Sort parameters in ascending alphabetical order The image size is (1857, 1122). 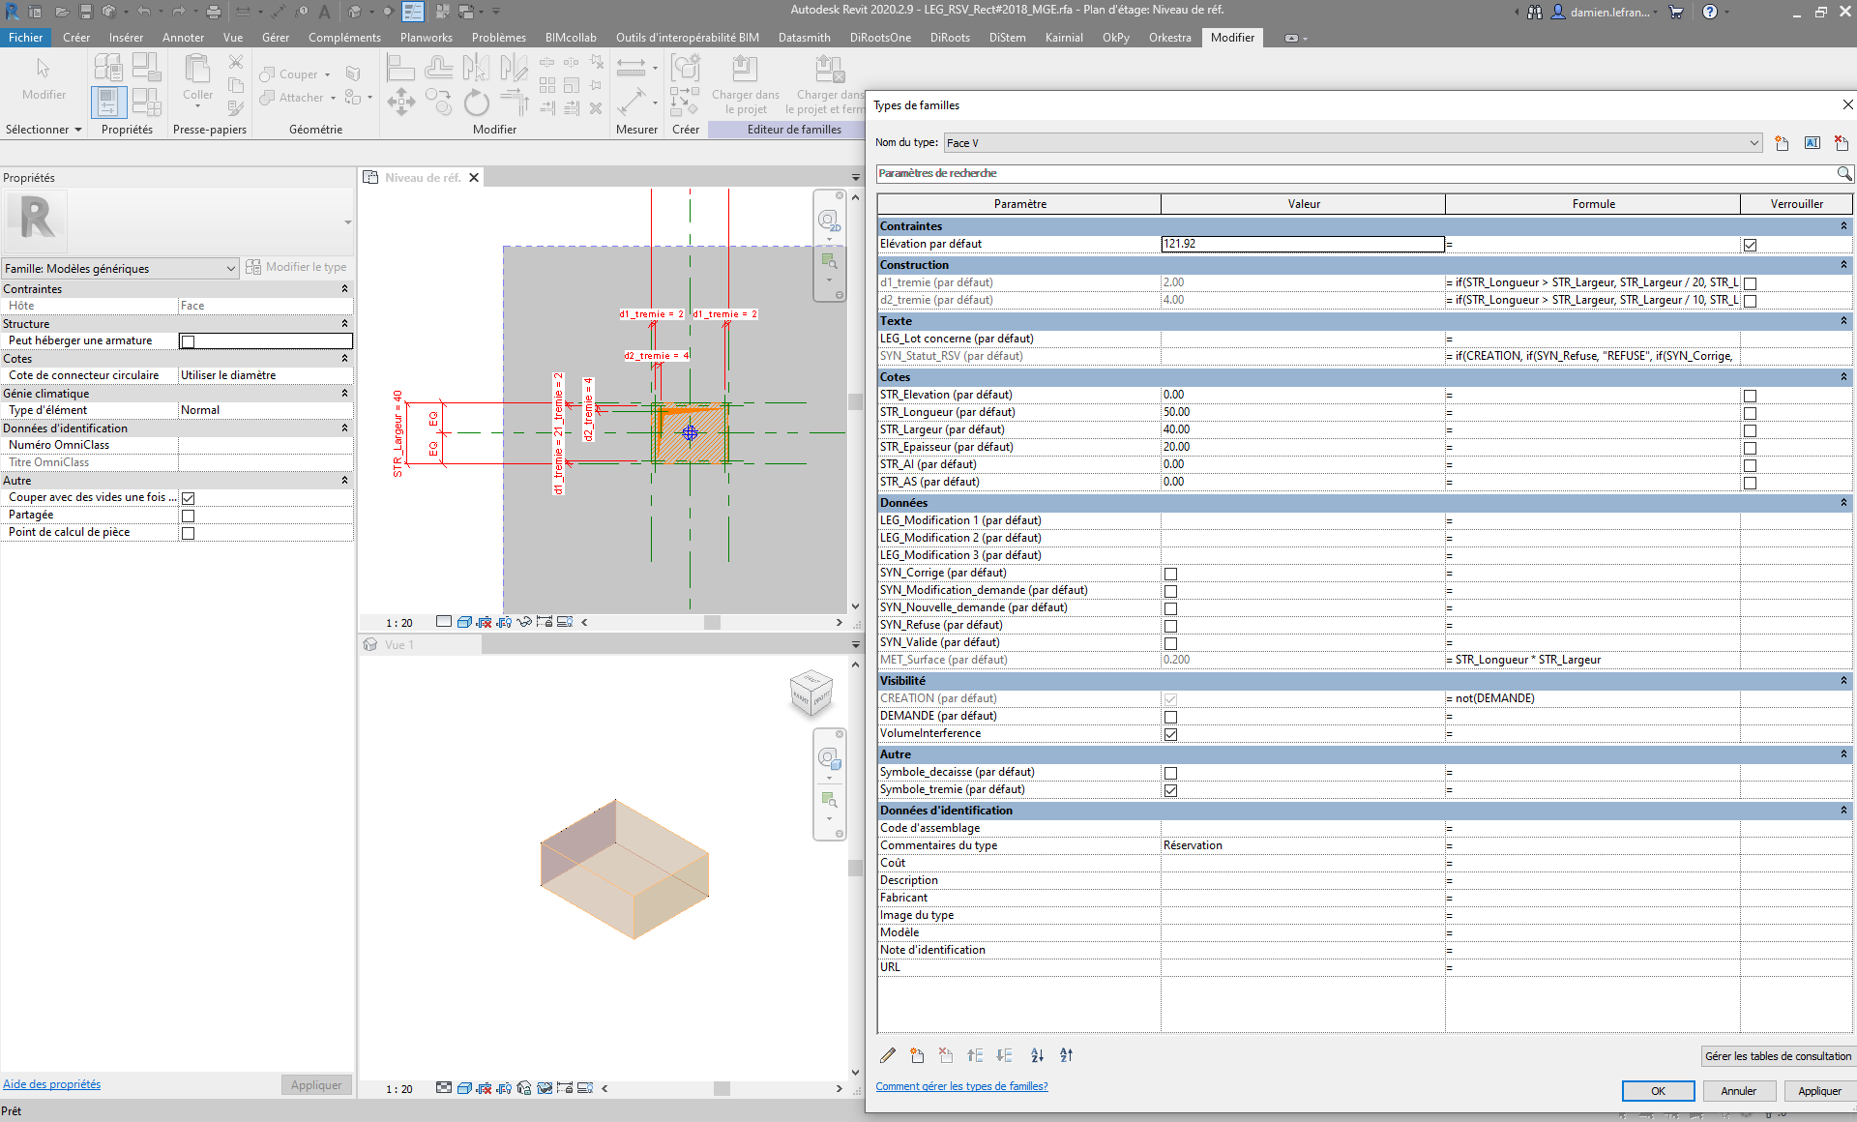tap(1037, 1055)
